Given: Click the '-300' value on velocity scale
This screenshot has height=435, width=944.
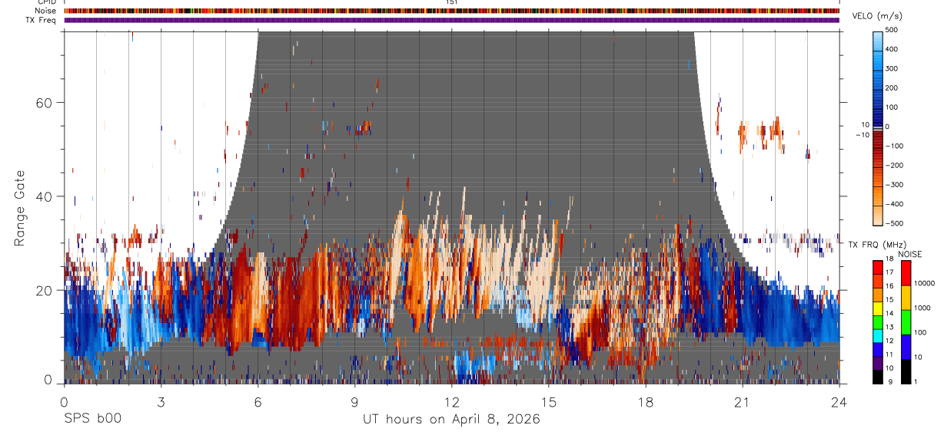Looking at the screenshot, I should pos(893,185).
